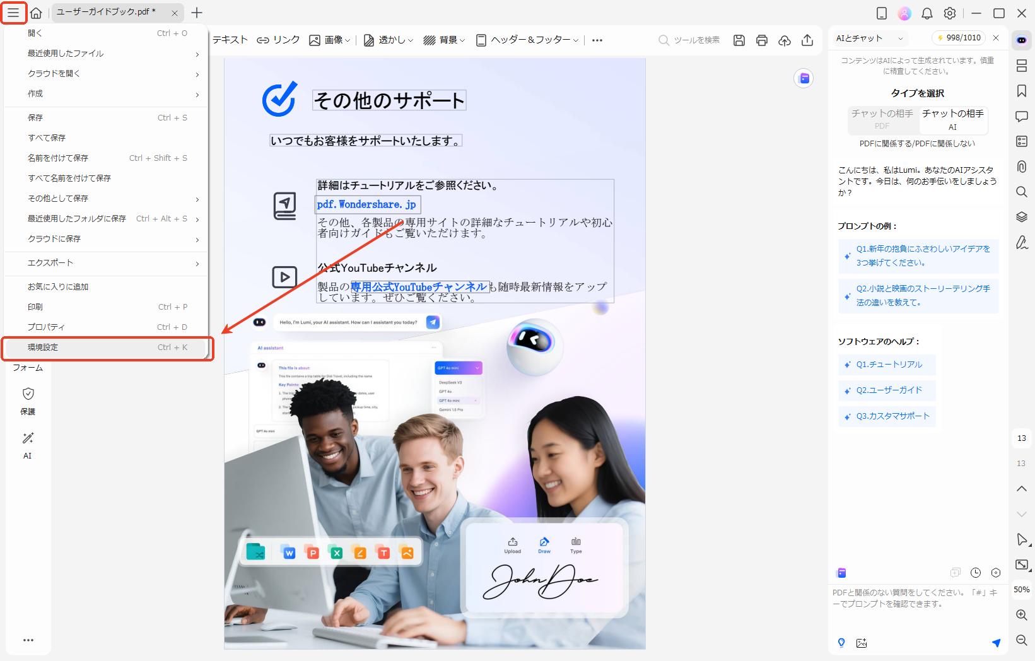Select the AI tools in the left sidebar
Image resolution: width=1035 pixels, height=661 pixels.
[x=27, y=445]
